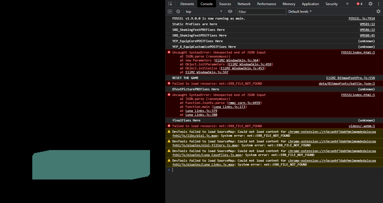Select the Console tab
Image resolution: width=383 pixels, height=203 pixels.
point(207,4)
